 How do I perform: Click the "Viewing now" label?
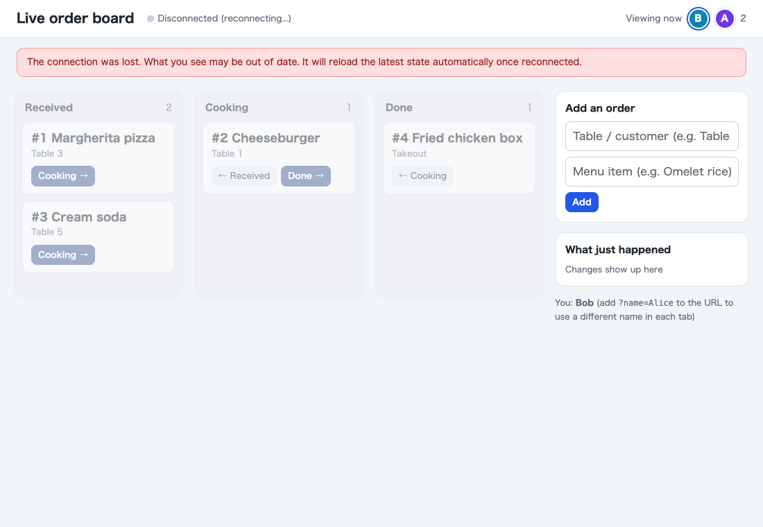pyautogui.click(x=653, y=19)
